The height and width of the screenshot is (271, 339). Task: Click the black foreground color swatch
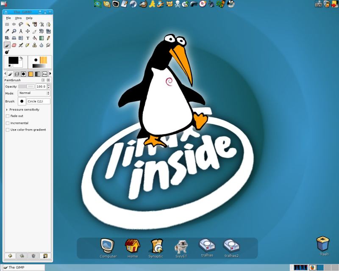tap(13, 60)
